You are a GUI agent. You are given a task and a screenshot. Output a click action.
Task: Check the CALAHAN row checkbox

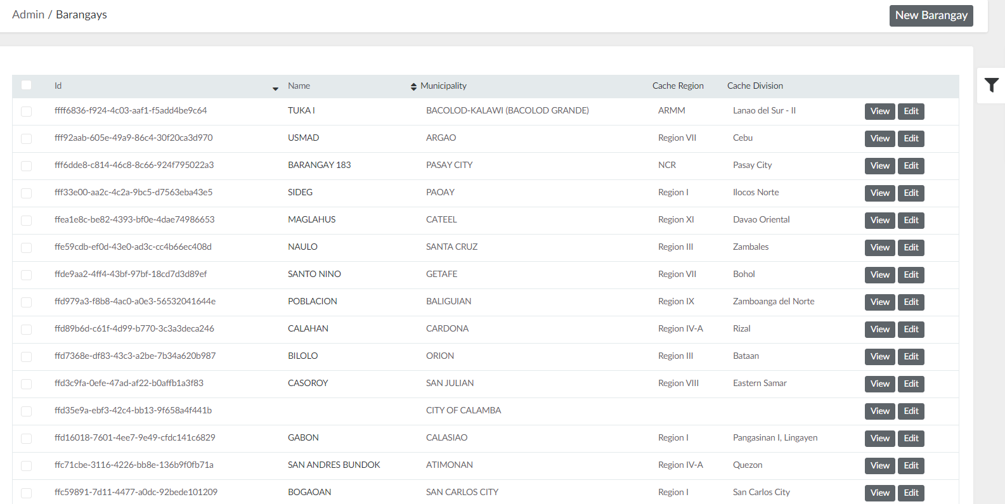click(26, 330)
